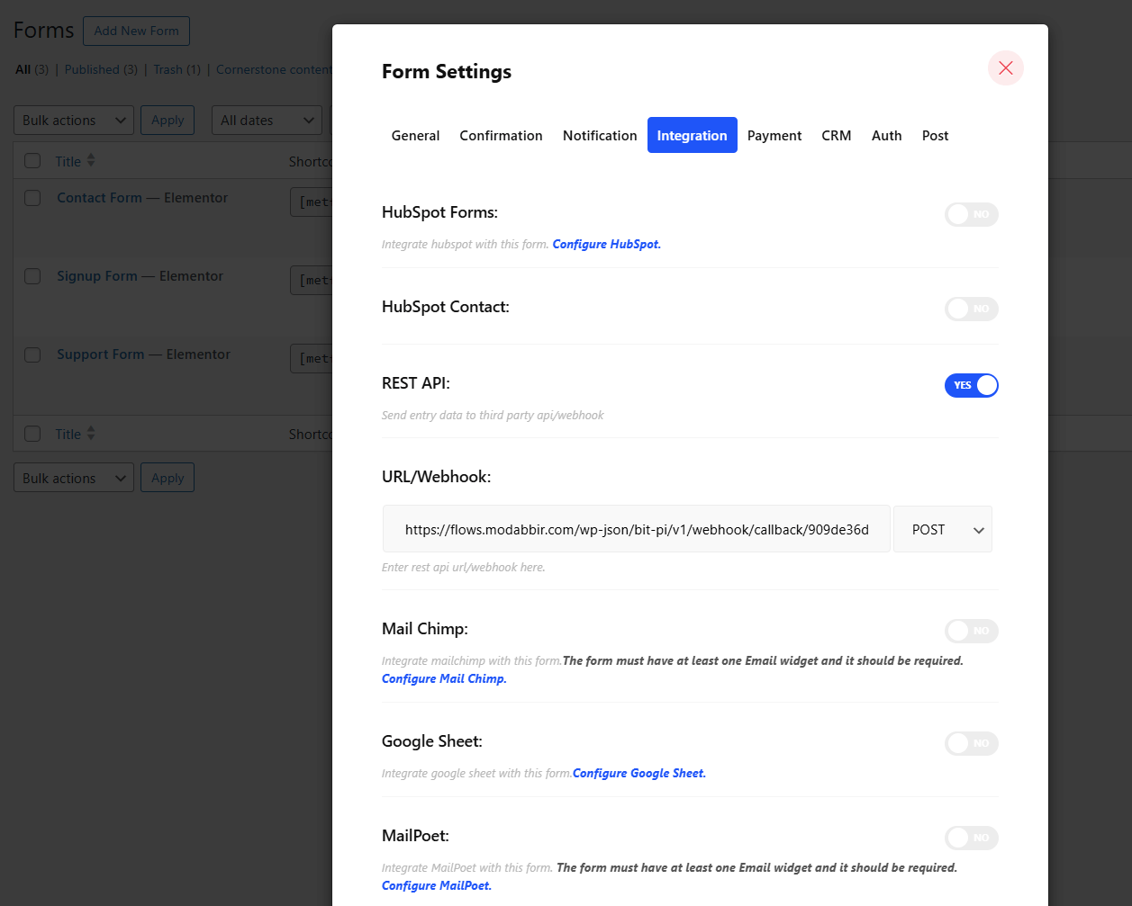1132x906 pixels.
Task: Click the URL/Webhook input field
Action: click(x=637, y=529)
